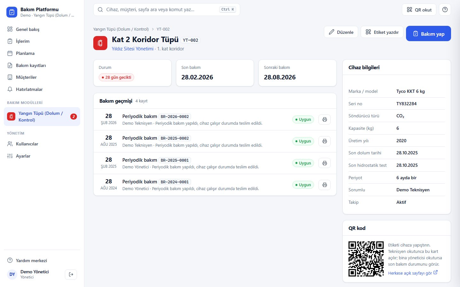Select Yangın Tüpü (Dolum / Kontrol) module
The height and width of the screenshot is (287, 460).
point(42,117)
